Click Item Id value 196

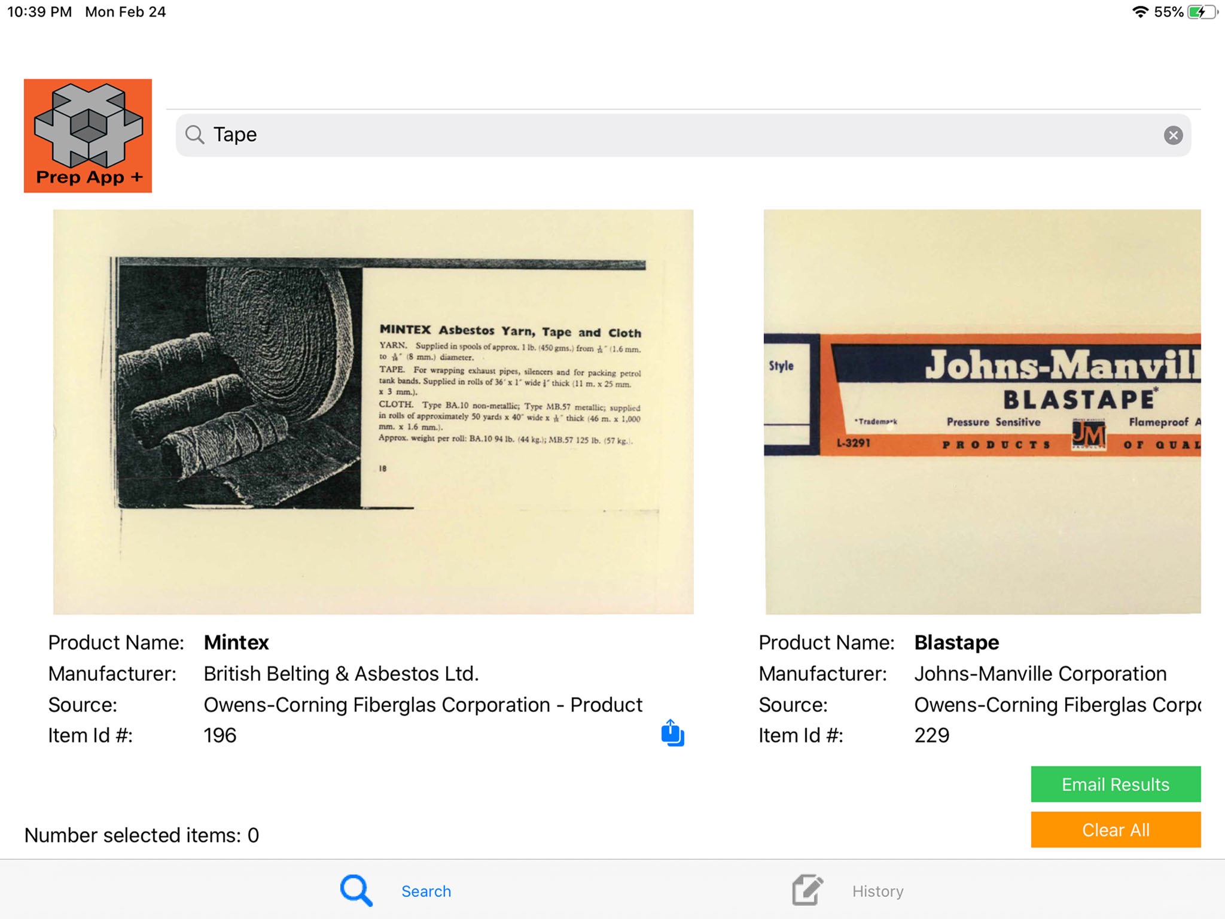point(220,735)
